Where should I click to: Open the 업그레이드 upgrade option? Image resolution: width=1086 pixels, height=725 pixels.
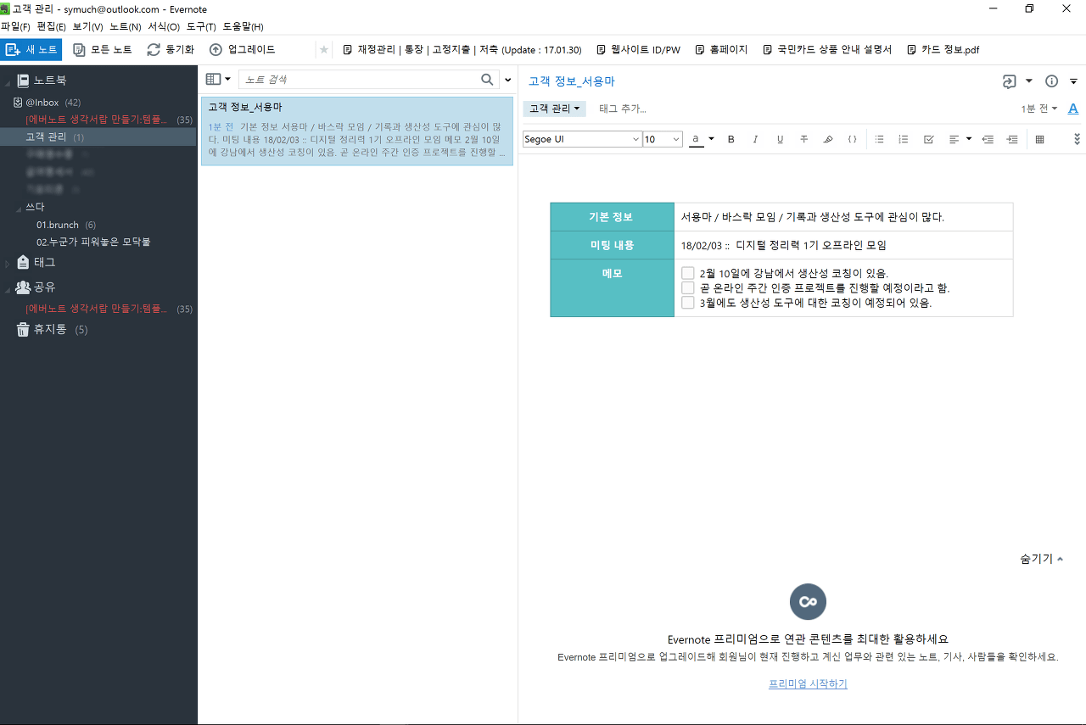pyautogui.click(x=243, y=50)
